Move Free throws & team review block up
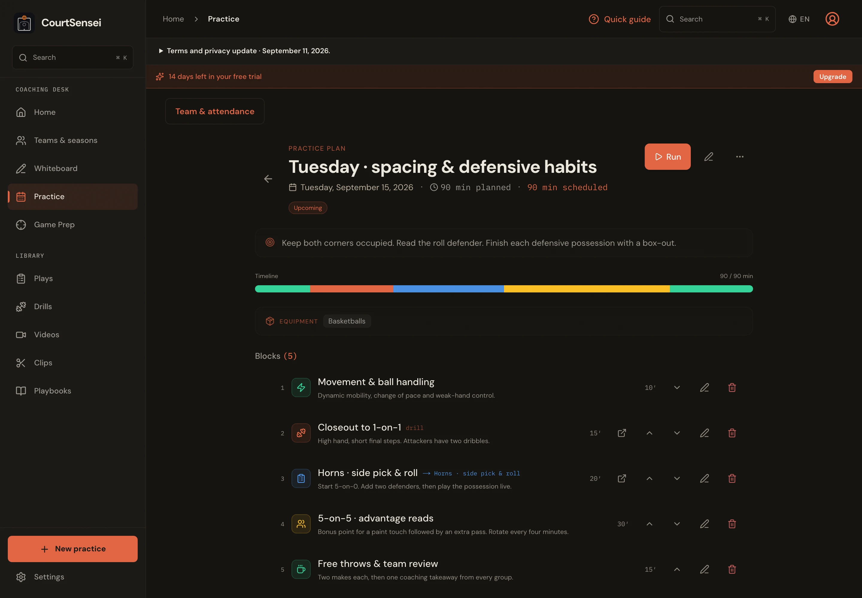Screen dimensions: 862x598 tap(677, 569)
